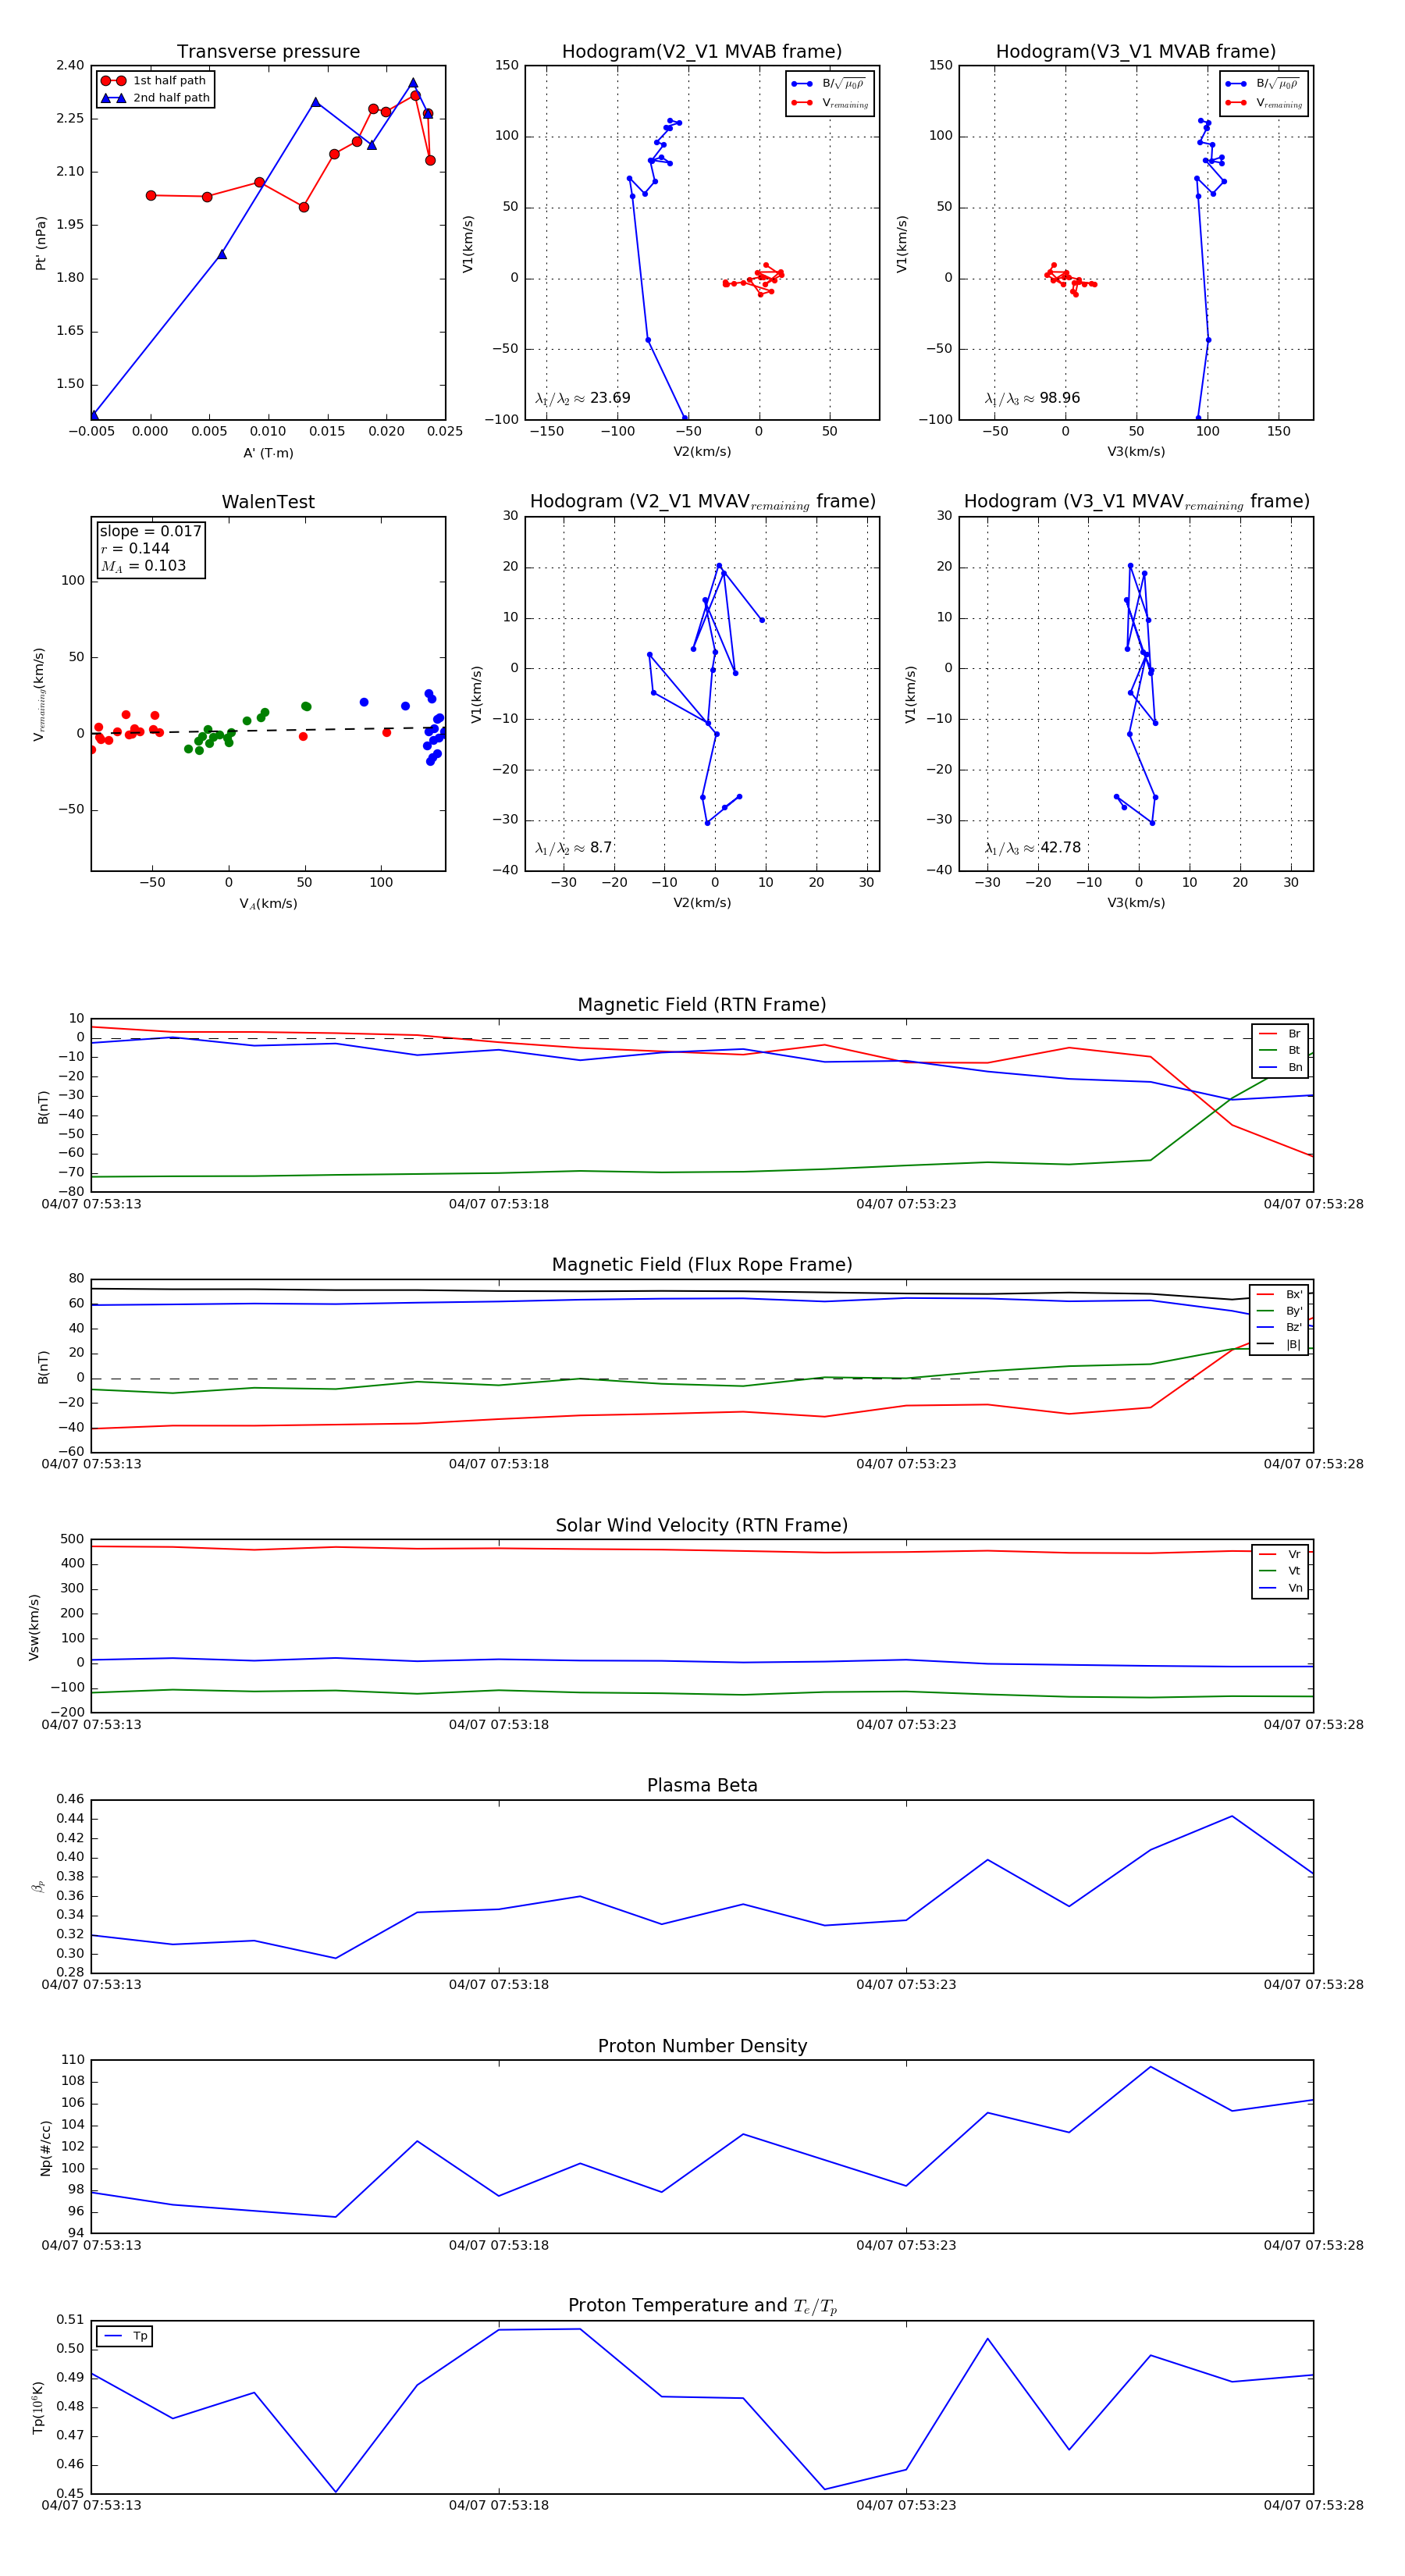The height and width of the screenshot is (2576, 1405).
Task: Select the "M_A = 0.103" annotation
Action: click(x=143, y=566)
